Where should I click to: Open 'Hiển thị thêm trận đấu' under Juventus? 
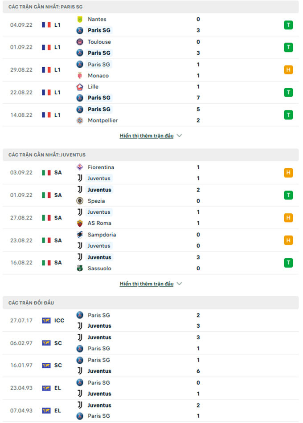point(147,284)
